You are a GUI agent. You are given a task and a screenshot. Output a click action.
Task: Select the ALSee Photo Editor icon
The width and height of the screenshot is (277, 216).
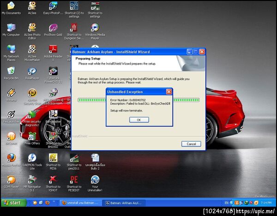click(x=32, y=31)
